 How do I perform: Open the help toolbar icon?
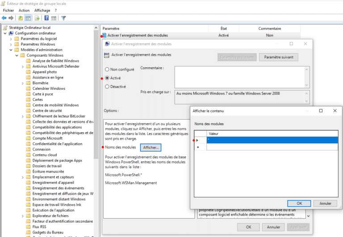[x=46, y=18]
